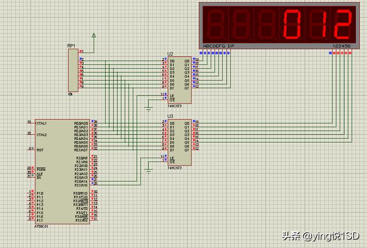The width and height of the screenshot is (367, 248).
Task: Click the U3 reference label
Action: click(x=170, y=116)
